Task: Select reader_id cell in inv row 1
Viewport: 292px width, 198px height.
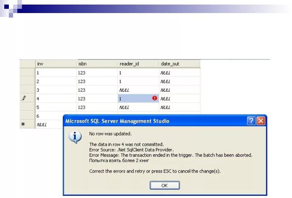Action: tap(138, 73)
